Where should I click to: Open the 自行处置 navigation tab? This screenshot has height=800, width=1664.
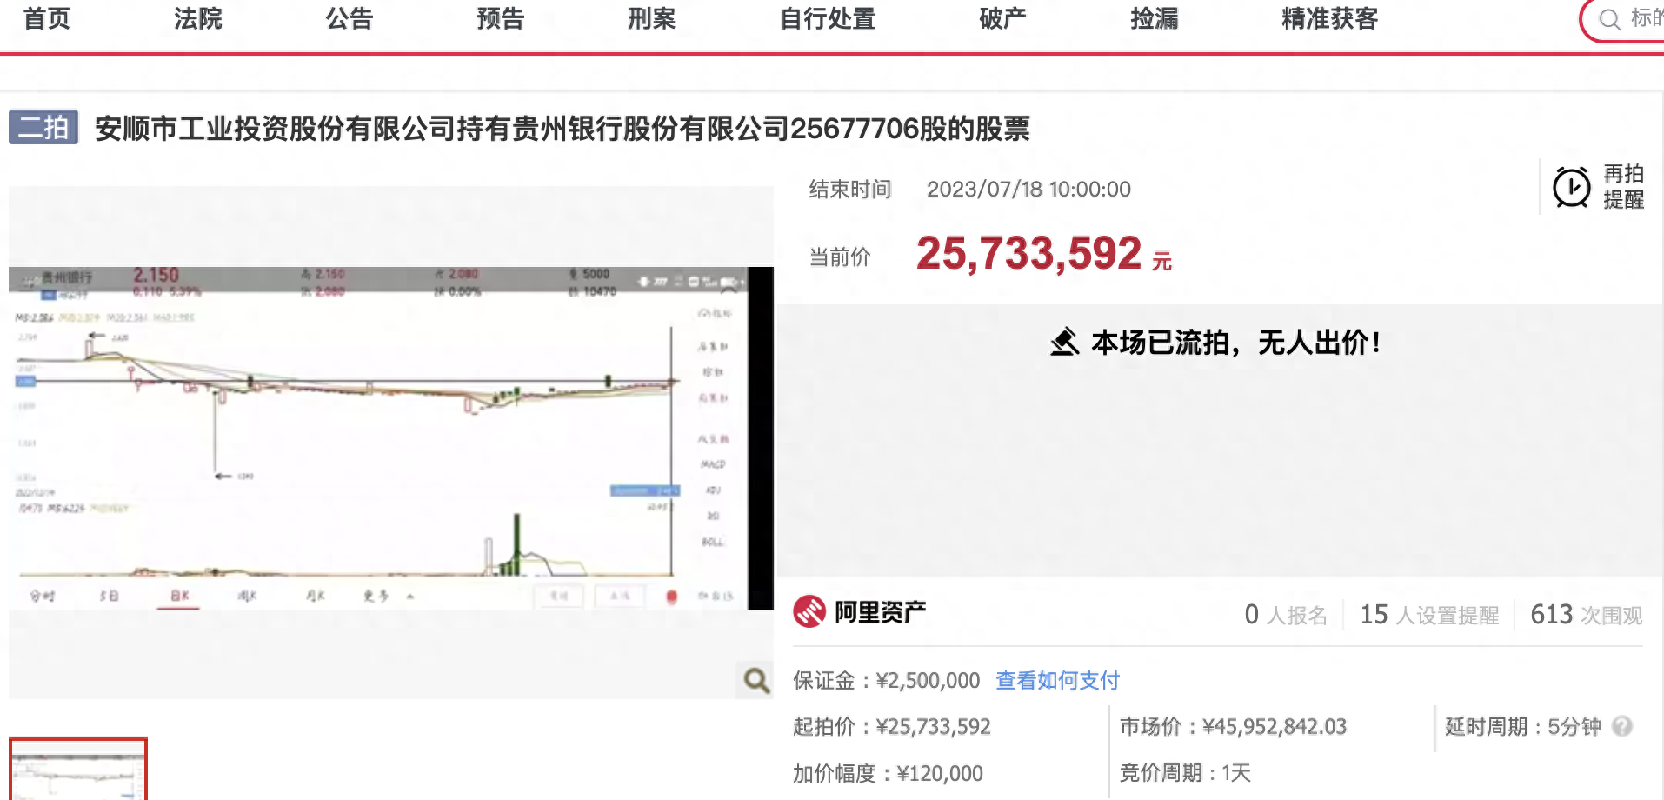827,18
